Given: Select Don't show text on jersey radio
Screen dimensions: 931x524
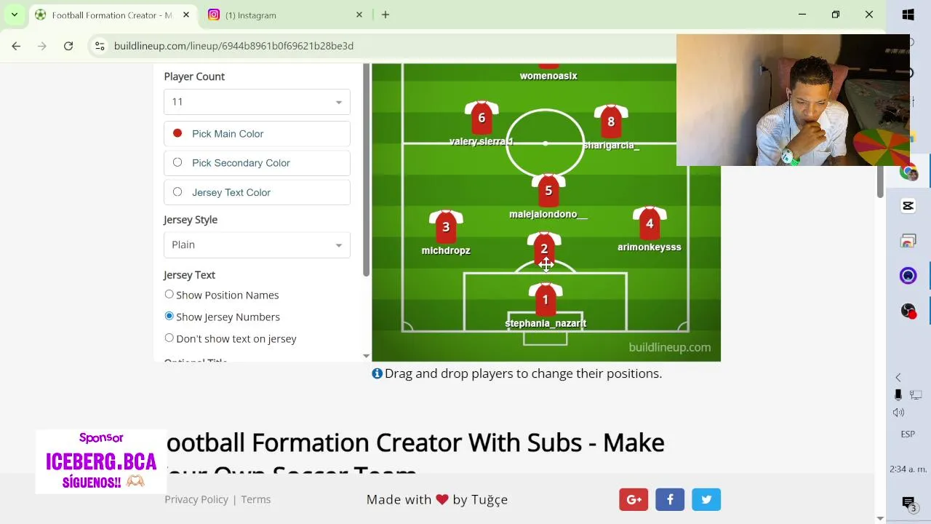Looking at the screenshot, I should coord(169,338).
